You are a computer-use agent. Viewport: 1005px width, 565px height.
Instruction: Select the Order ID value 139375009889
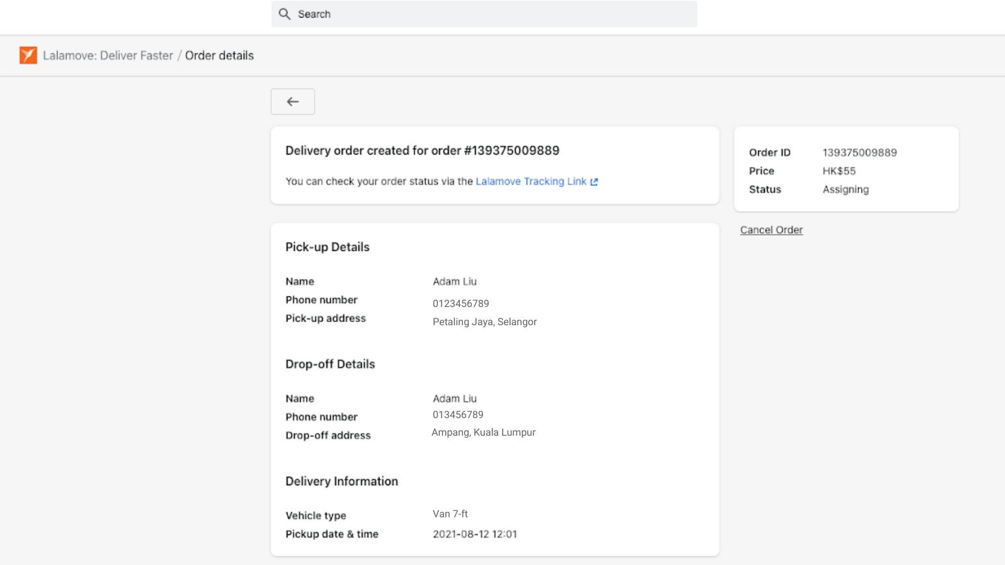coord(859,152)
